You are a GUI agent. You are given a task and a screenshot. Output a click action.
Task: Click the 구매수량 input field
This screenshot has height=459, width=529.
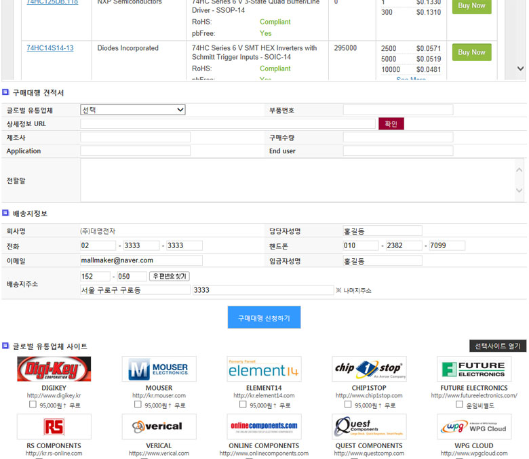point(398,137)
